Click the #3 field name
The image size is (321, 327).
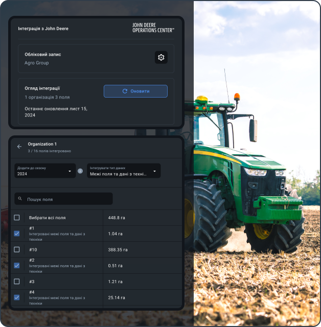(32, 282)
